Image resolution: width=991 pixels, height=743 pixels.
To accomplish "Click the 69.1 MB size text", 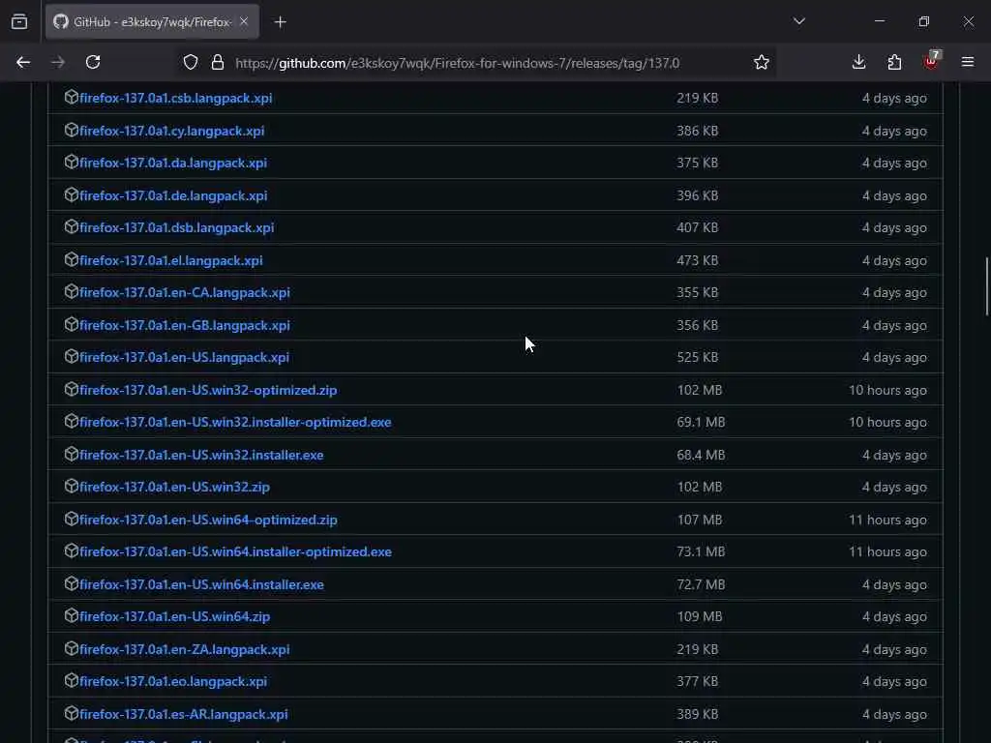I will pyautogui.click(x=701, y=422).
